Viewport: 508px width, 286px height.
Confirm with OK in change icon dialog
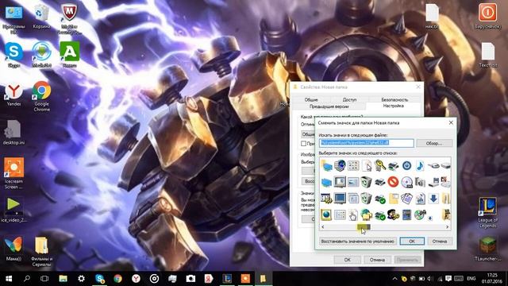coord(412,242)
